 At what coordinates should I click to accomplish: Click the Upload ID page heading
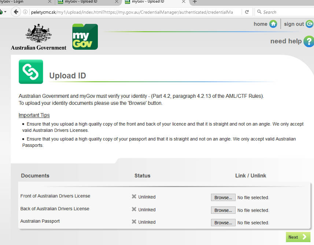68,76
